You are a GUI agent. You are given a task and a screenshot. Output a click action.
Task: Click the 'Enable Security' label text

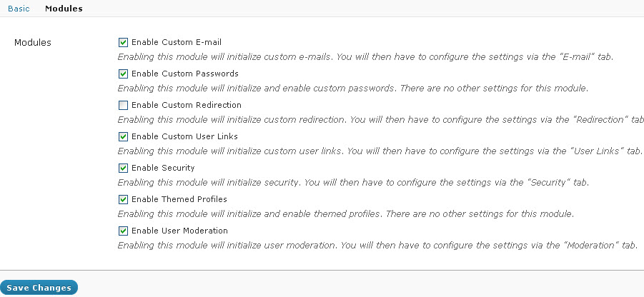(x=163, y=168)
